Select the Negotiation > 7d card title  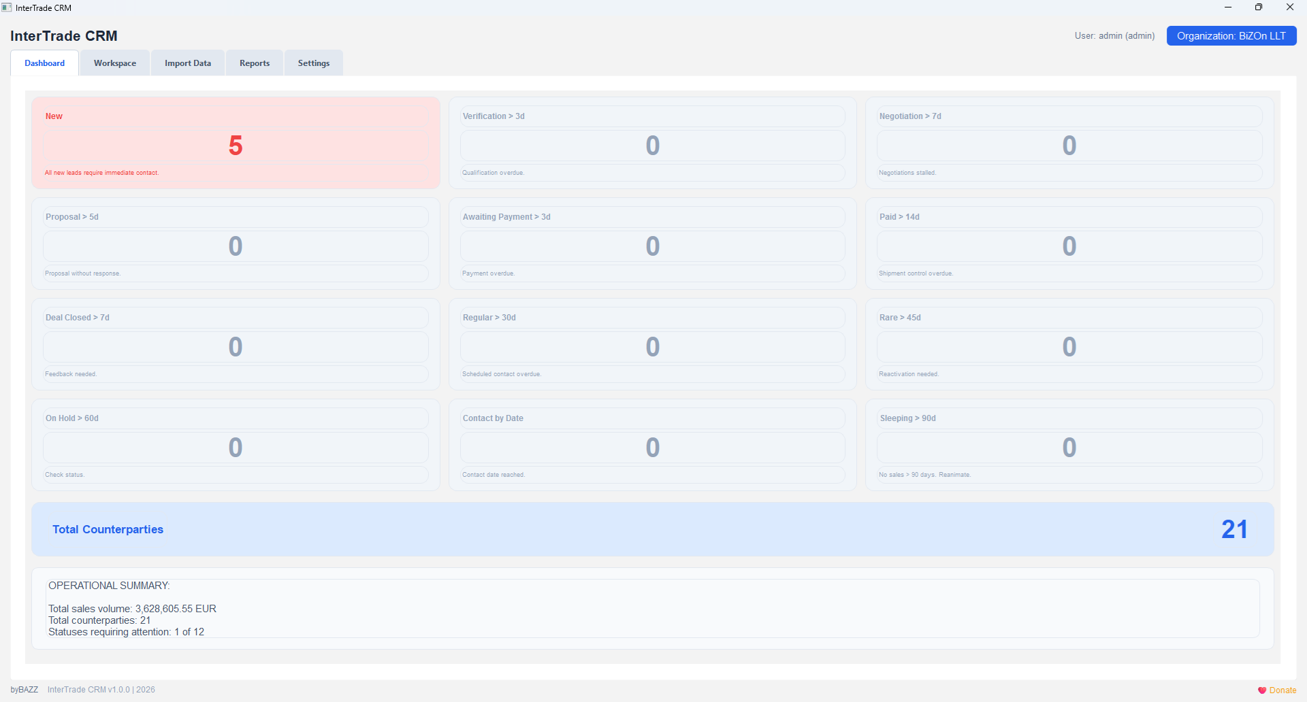pyautogui.click(x=910, y=116)
